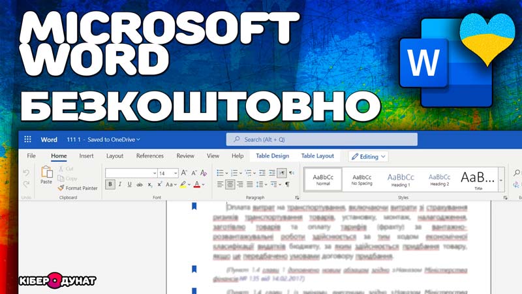Apply the Title style
The height and width of the screenshot is (294, 522).
(x=478, y=180)
